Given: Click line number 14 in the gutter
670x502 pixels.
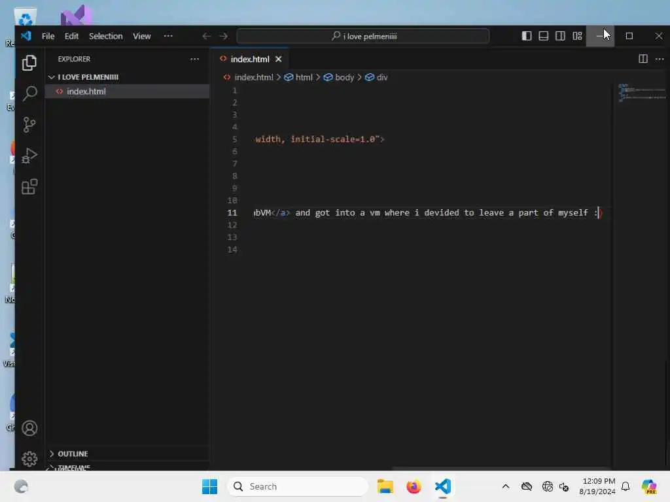Looking at the screenshot, I should pyautogui.click(x=232, y=249).
